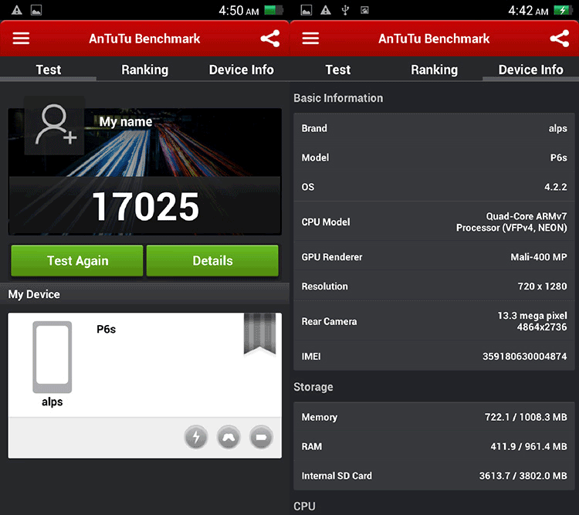Open Ranking tab on the right screen
This screenshot has width=579, height=515.
[x=434, y=69]
